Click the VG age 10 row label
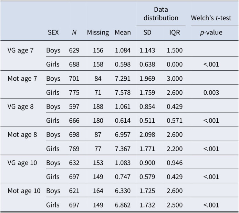 coord(22,163)
